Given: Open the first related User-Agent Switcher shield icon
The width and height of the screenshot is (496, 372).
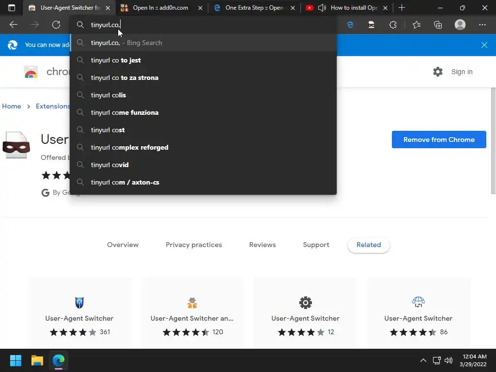Looking at the screenshot, I should [79, 302].
